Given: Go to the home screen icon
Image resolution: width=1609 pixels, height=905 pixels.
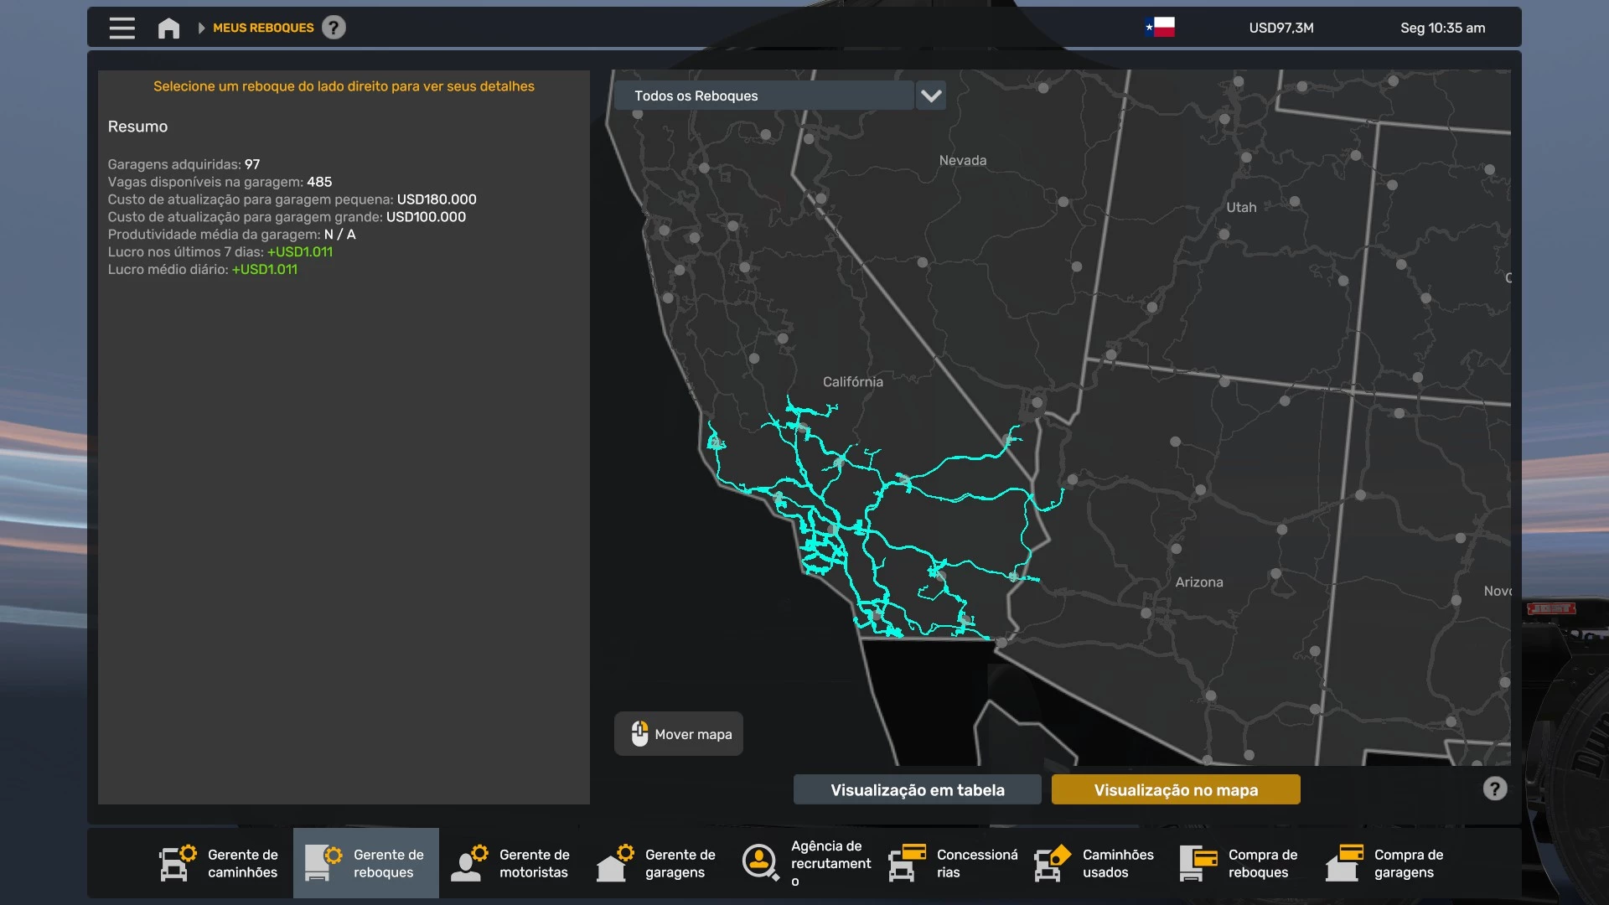Looking at the screenshot, I should point(168,28).
